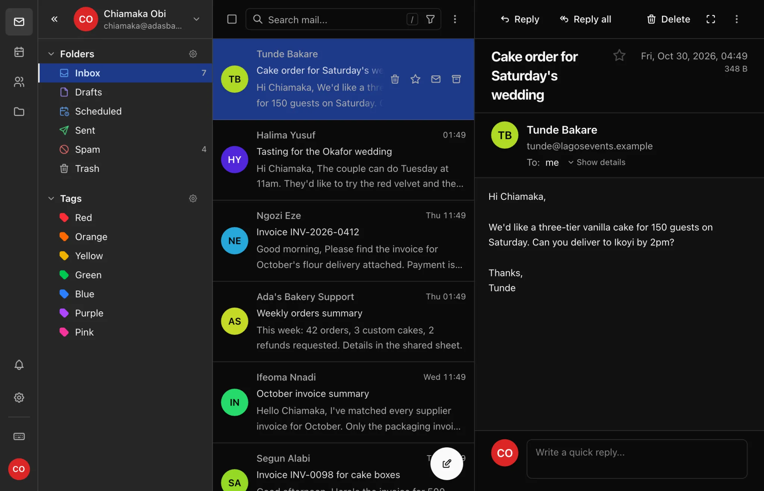
Task: Trash the Tunde Bakare email row
Action: coord(395,79)
